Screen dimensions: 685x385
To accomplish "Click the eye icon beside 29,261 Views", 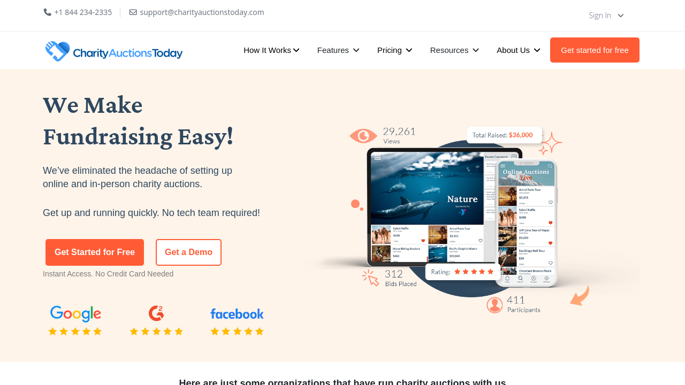I will 363,136.
